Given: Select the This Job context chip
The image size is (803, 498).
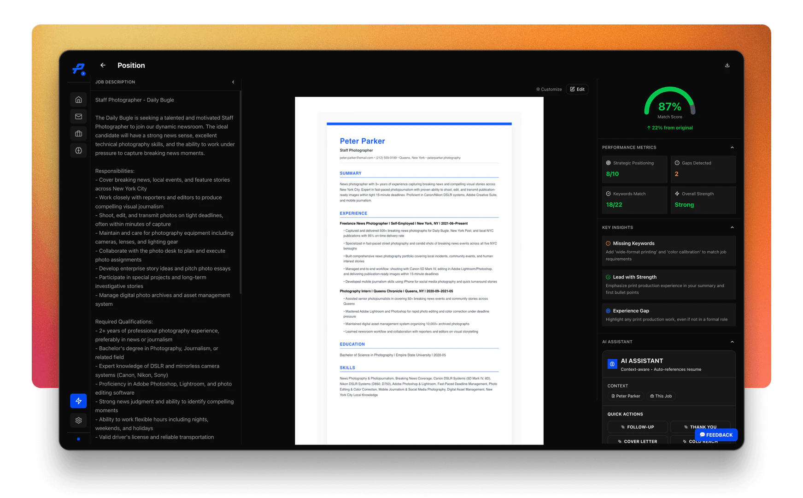Looking at the screenshot, I should [661, 396].
